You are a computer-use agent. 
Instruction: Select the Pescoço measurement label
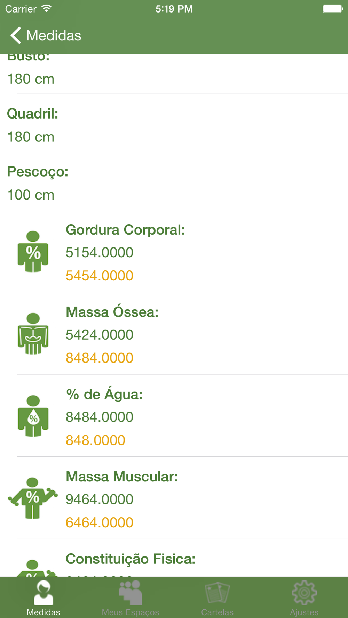coord(38,172)
